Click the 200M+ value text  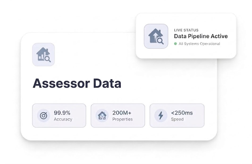pyautogui.click(x=122, y=113)
